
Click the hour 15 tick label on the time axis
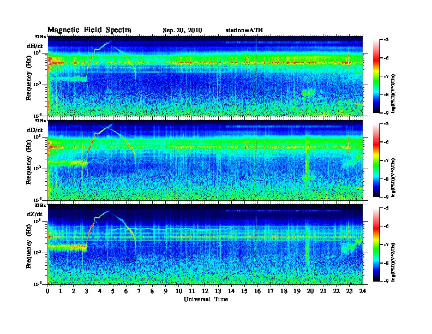point(244,291)
